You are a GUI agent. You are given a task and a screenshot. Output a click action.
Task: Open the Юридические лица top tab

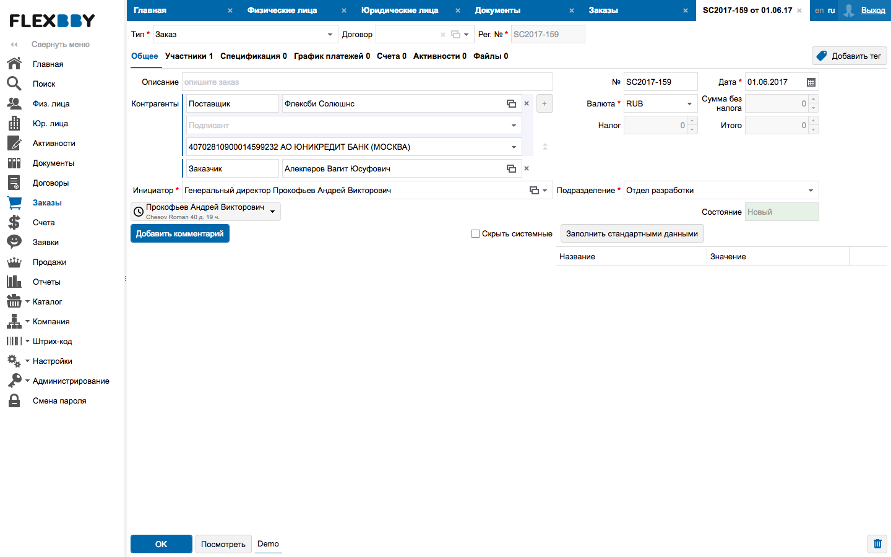tap(400, 11)
